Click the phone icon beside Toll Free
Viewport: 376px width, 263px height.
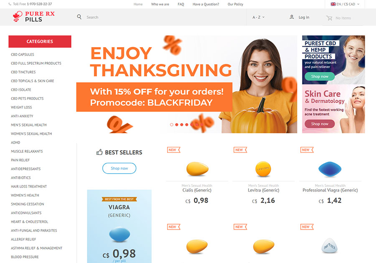coord(10,4)
